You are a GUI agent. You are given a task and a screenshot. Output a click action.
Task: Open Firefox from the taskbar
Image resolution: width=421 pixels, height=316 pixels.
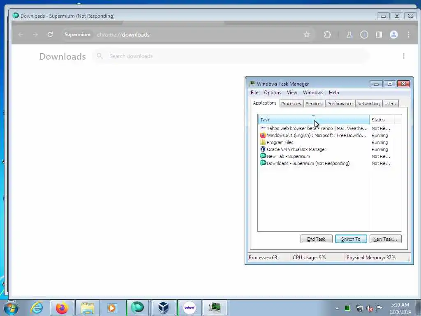(62, 308)
